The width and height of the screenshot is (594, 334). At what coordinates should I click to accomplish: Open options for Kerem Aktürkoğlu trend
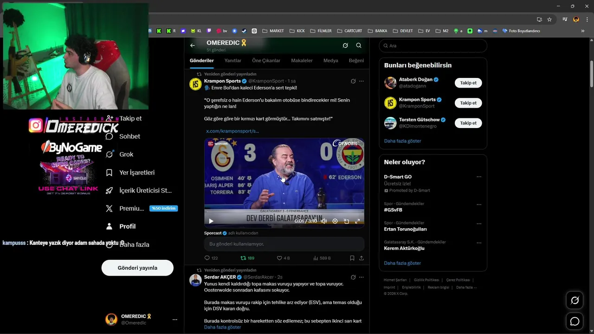tap(479, 243)
